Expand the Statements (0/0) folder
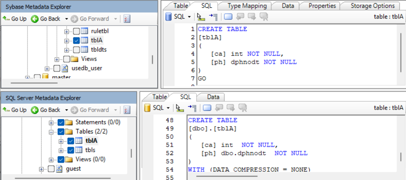Viewport: 406px width, 180px height. pyautogui.click(x=51, y=122)
